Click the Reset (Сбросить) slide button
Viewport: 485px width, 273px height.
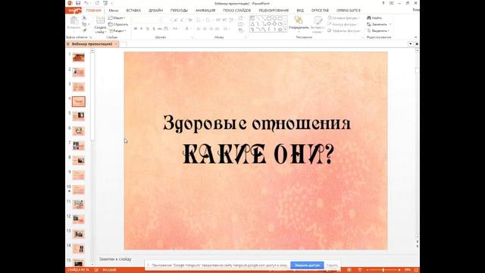click(118, 24)
